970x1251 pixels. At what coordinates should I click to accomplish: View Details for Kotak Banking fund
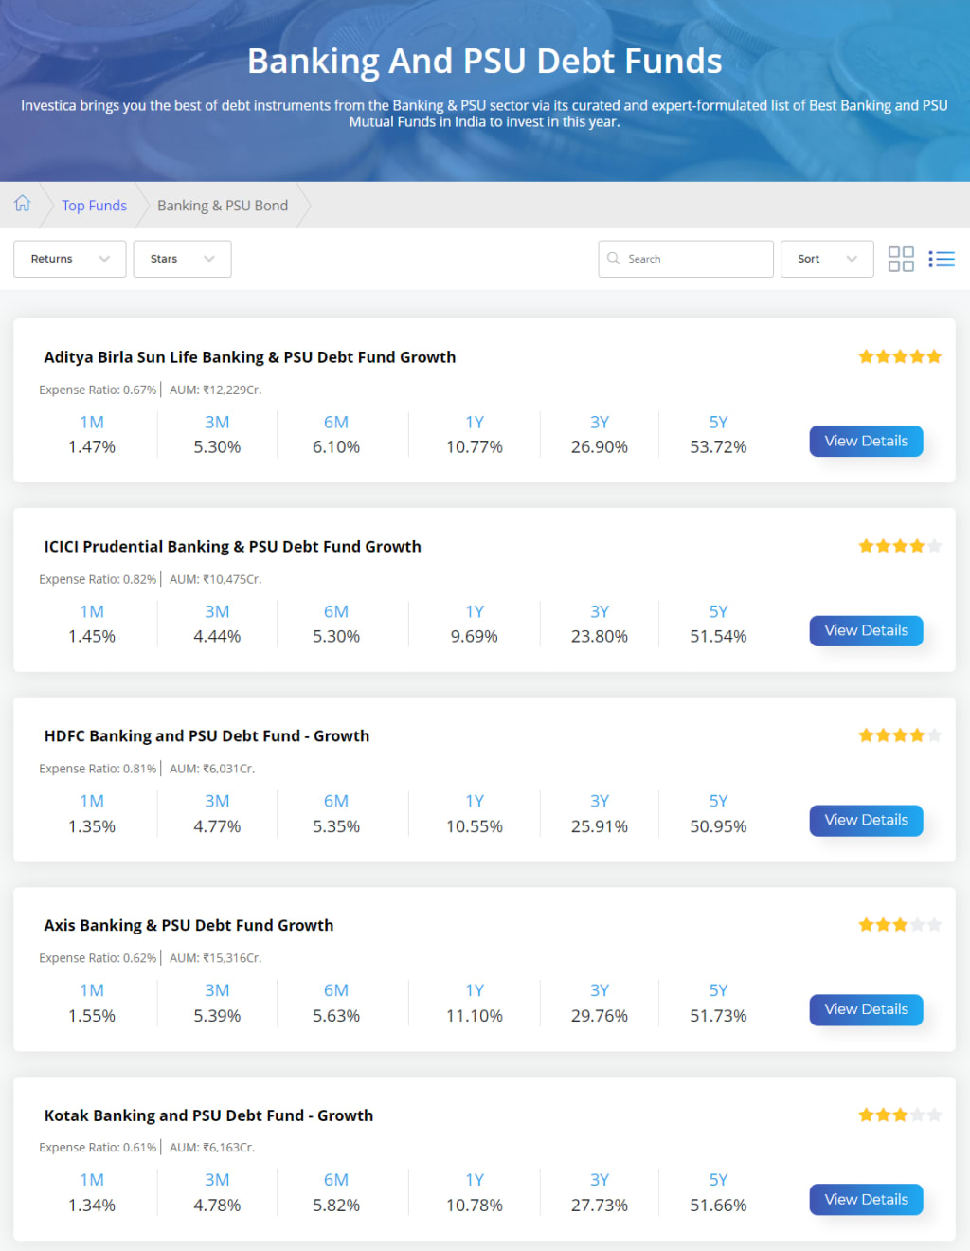coord(866,1199)
